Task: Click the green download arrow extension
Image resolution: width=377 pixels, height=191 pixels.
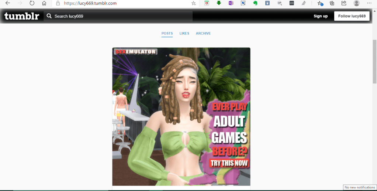Action: (x=219, y=3)
